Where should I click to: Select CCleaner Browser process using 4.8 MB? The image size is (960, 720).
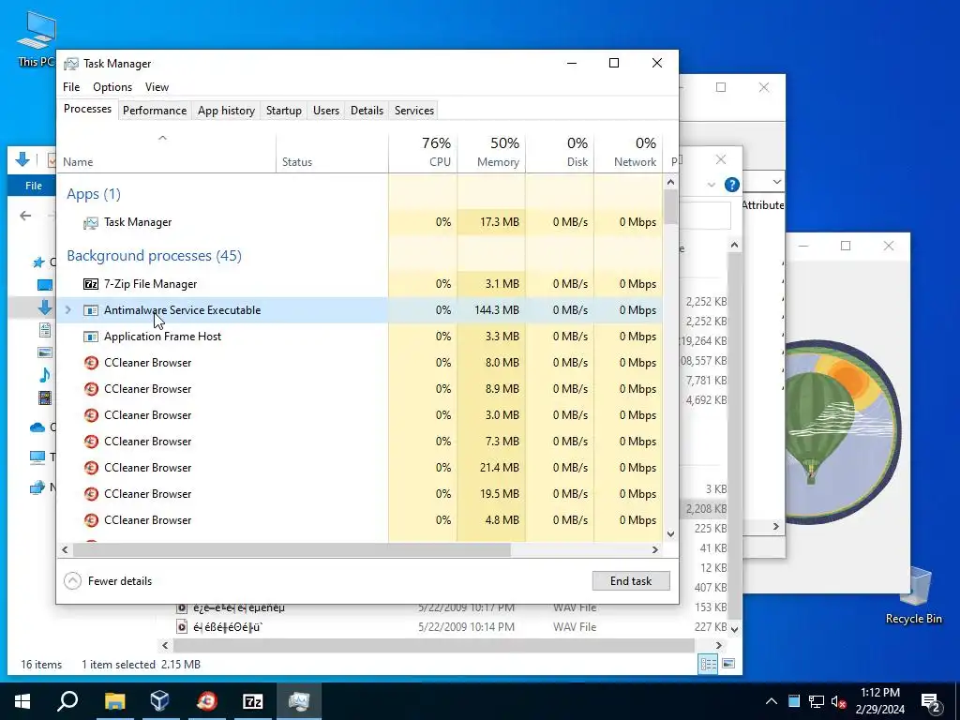(359, 520)
